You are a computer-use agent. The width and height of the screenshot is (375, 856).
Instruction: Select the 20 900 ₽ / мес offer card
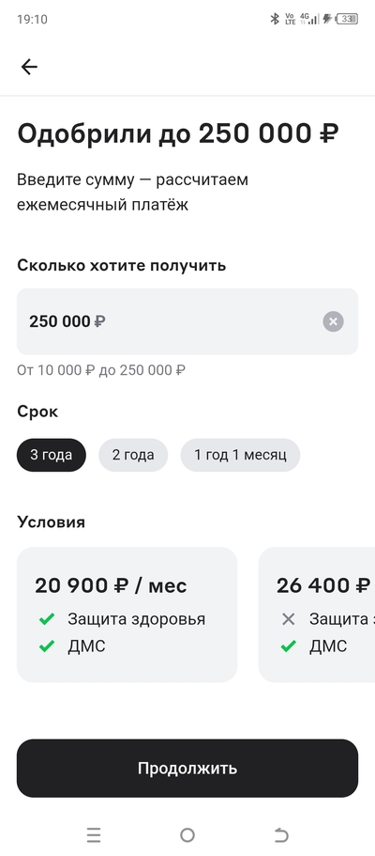(127, 615)
